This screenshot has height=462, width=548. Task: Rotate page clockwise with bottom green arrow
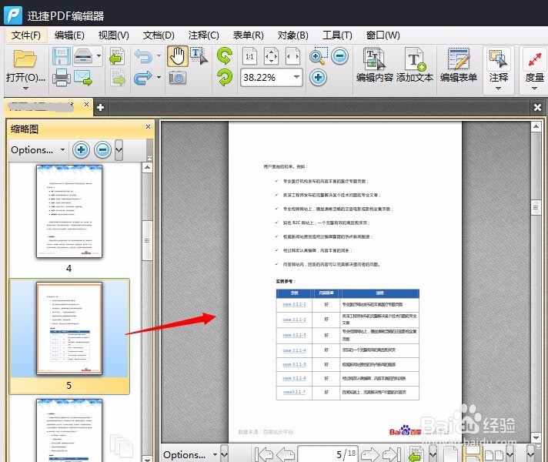point(225,78)
